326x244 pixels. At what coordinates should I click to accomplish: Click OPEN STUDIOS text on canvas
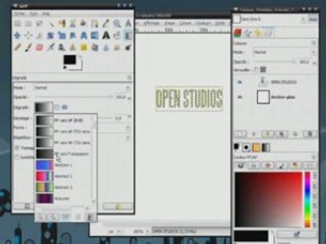(x=189, y=99)
